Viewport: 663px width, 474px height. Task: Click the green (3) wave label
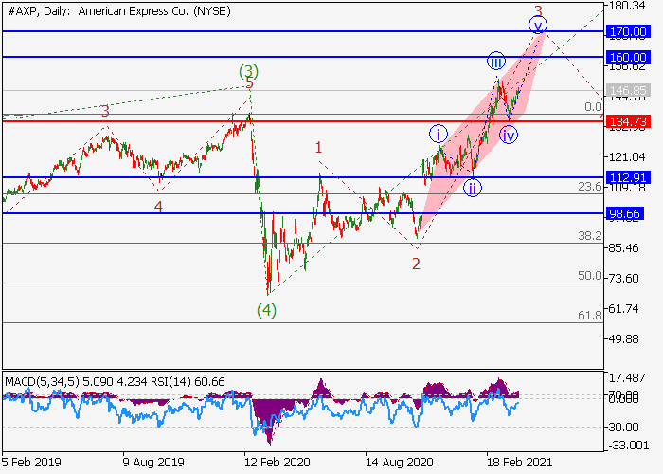coord(248,71)
